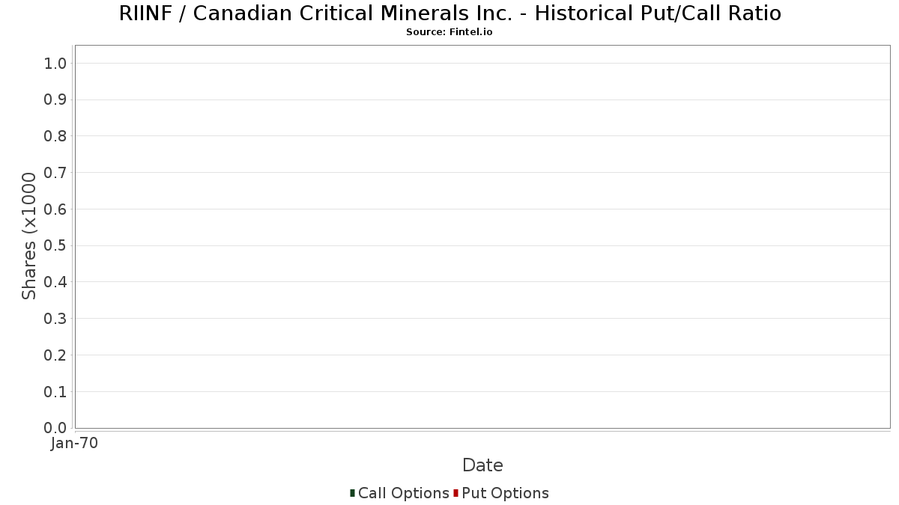
Task: Click the 0.3 y-axis tick label
Action: click(x=56, y=319)
